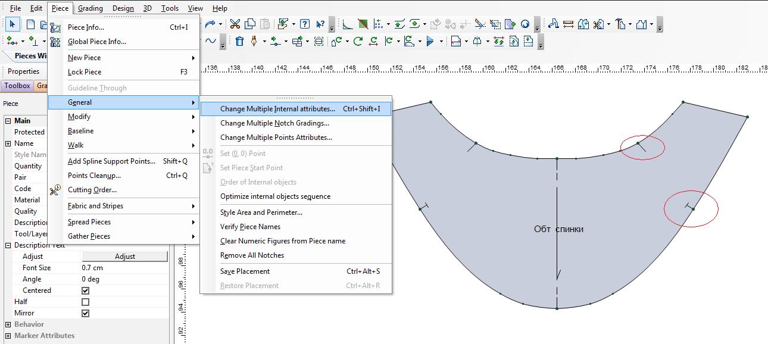The width and height of the screenshot is (768, 344).
Task: Click the green rotate arrow icon
Action: 358,41
